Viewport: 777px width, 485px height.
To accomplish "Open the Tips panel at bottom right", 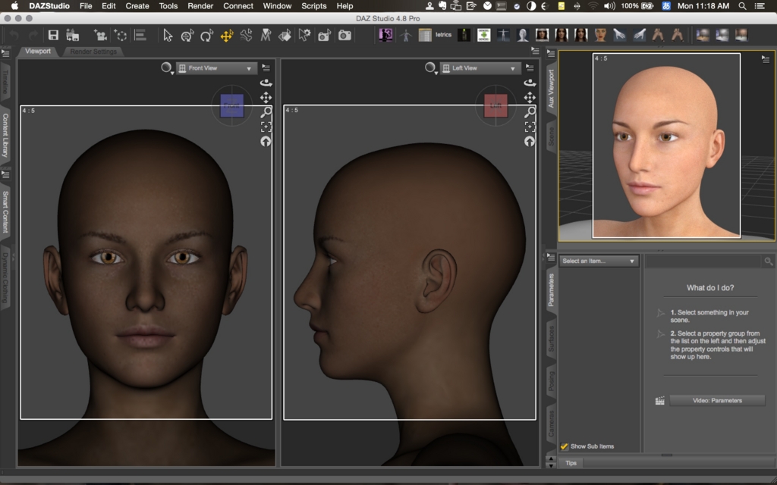I will click(570, 462).
